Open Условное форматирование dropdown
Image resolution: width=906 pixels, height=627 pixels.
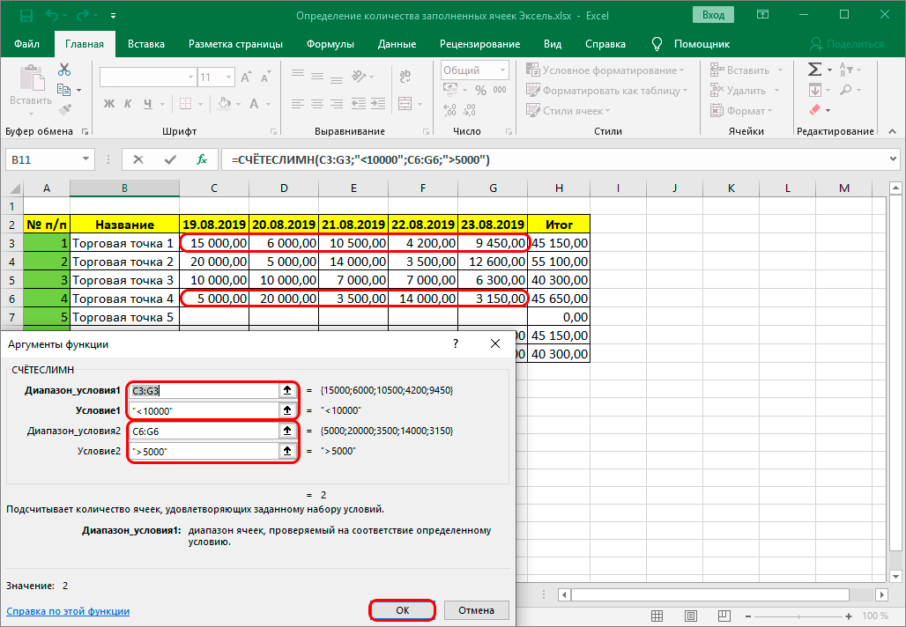coord(605,70)
